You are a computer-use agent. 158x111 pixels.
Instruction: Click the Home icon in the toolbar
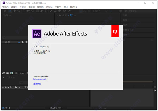pyautogui.click(x=5, y=11)
